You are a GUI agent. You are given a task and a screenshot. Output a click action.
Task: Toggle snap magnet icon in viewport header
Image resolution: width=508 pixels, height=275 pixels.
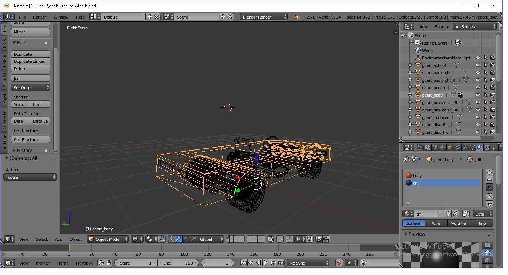(289, 239)
